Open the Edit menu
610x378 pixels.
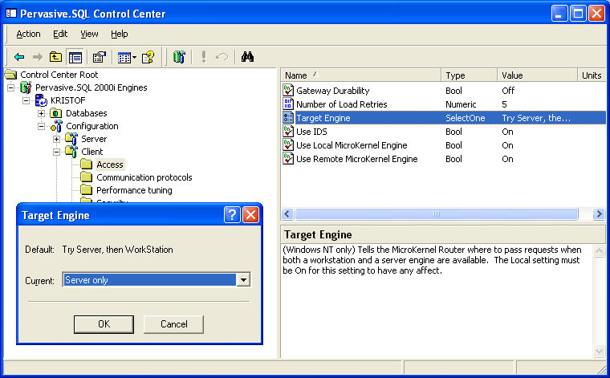(x=60, y=34)
